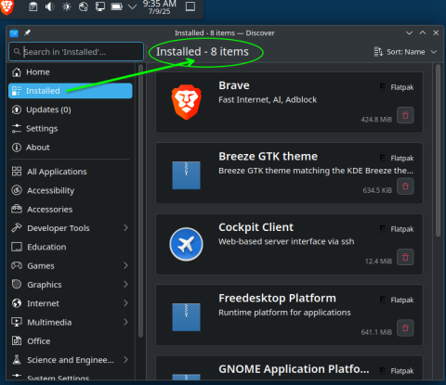
Task: Expand Developer Tools category
Action: [x=125, y=228]
